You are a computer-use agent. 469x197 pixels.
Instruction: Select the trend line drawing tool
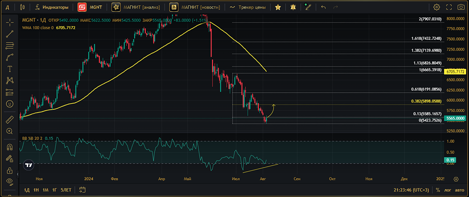pyautogui.click(x=9, y=34)
